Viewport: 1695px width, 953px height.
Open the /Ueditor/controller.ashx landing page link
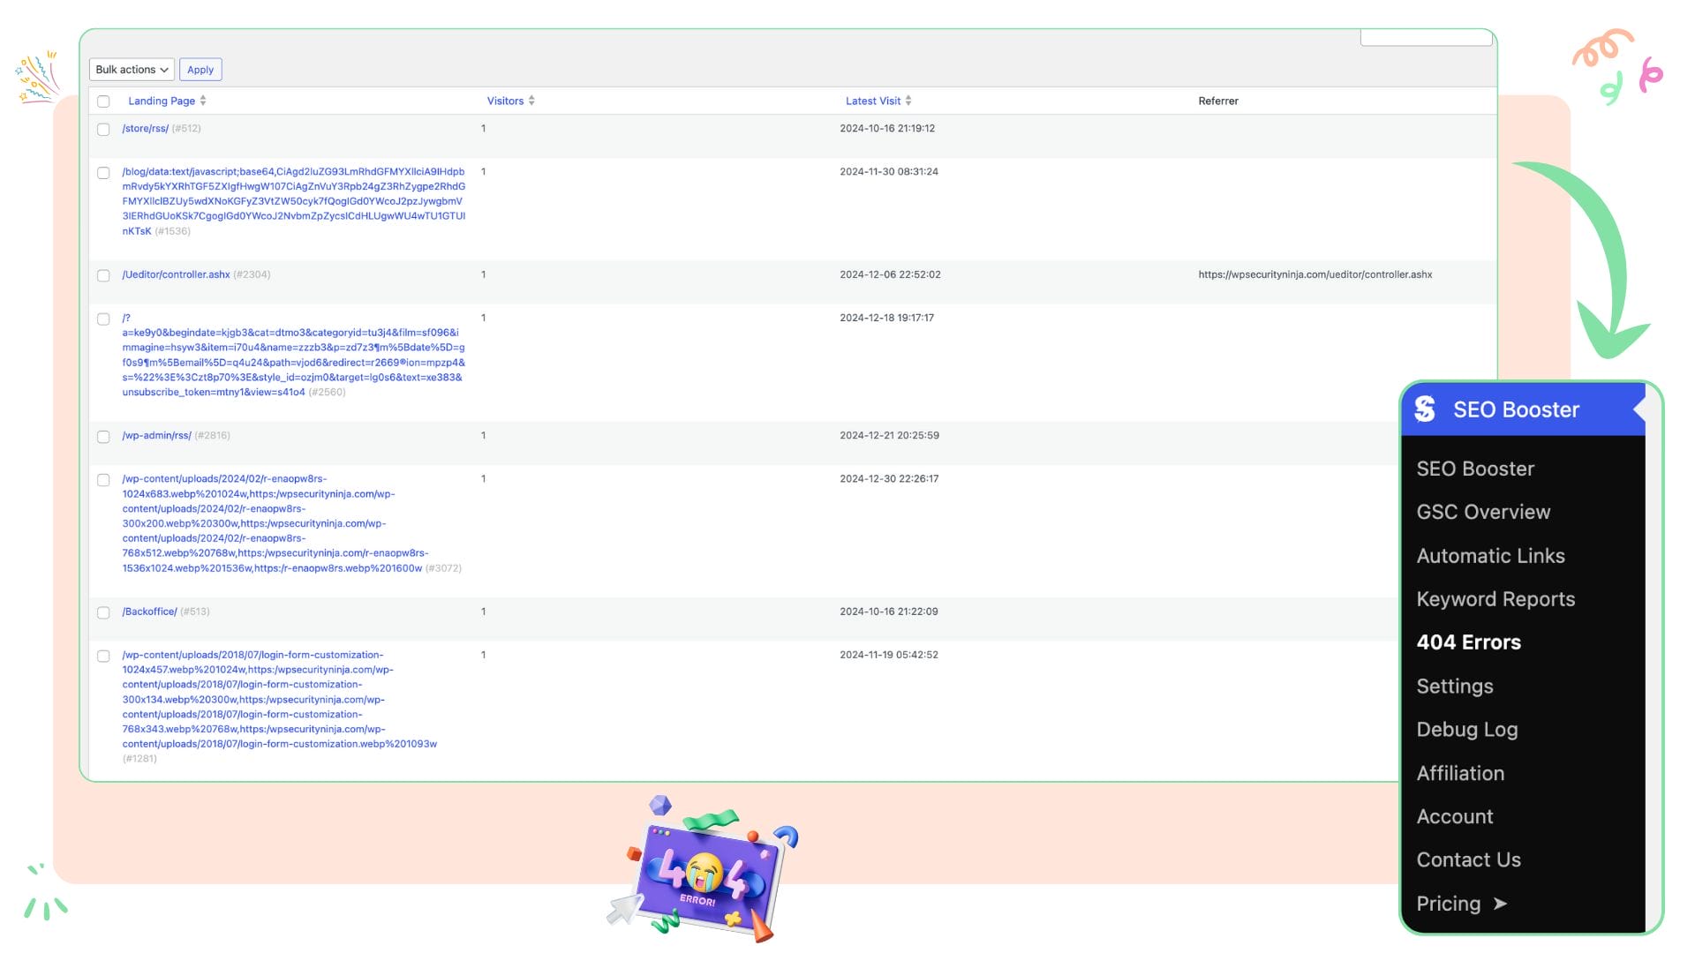pyautogui.click(x=176, y=274)
